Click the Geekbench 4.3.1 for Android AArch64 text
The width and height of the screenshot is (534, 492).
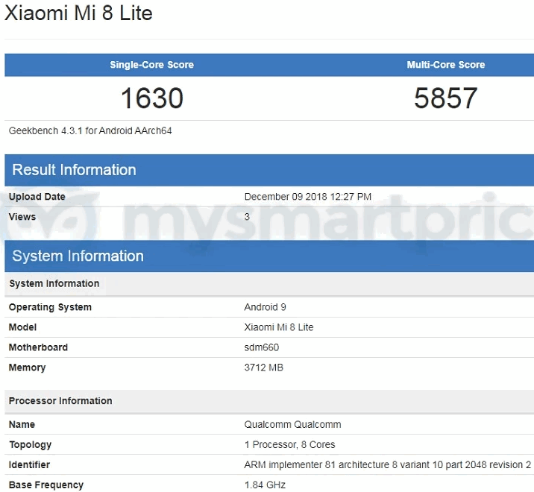tap(90, 130)
